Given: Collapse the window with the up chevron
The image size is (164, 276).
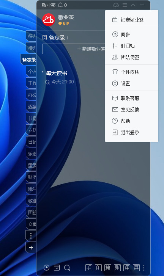Looking at the screenshot, I should click(x=133, y=5).
